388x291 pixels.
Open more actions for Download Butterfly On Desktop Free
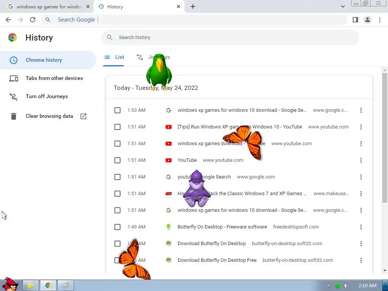(361, 260)
